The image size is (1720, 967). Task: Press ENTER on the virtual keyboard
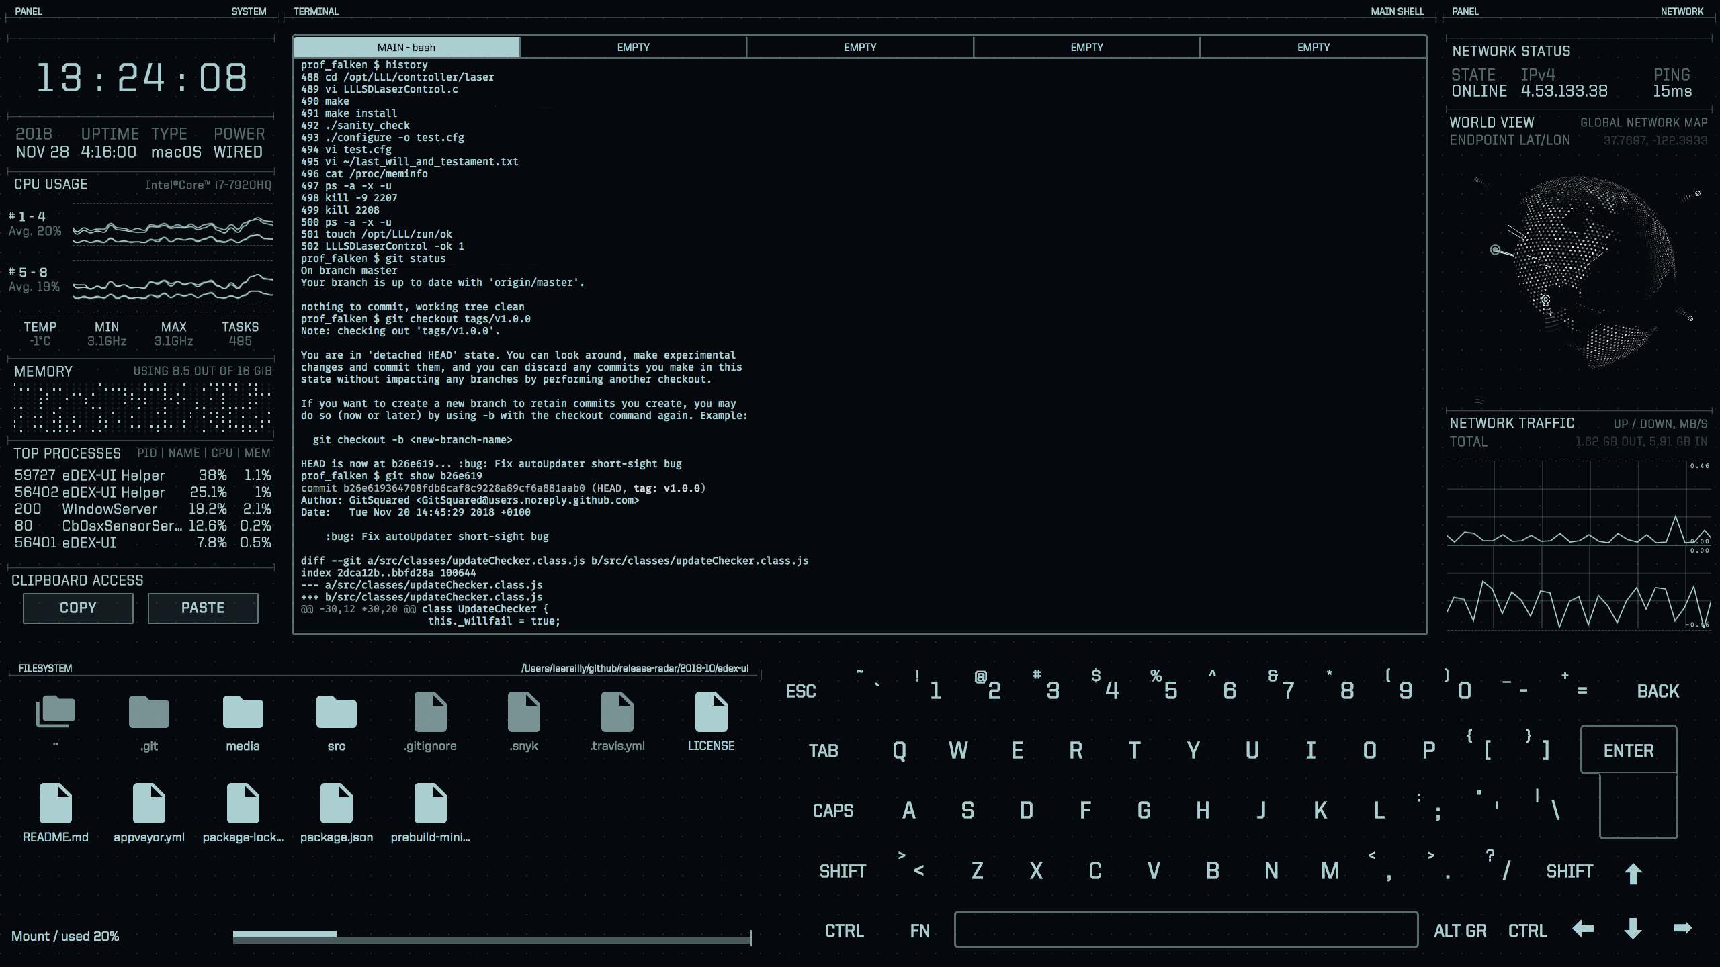click(1627, 751)
